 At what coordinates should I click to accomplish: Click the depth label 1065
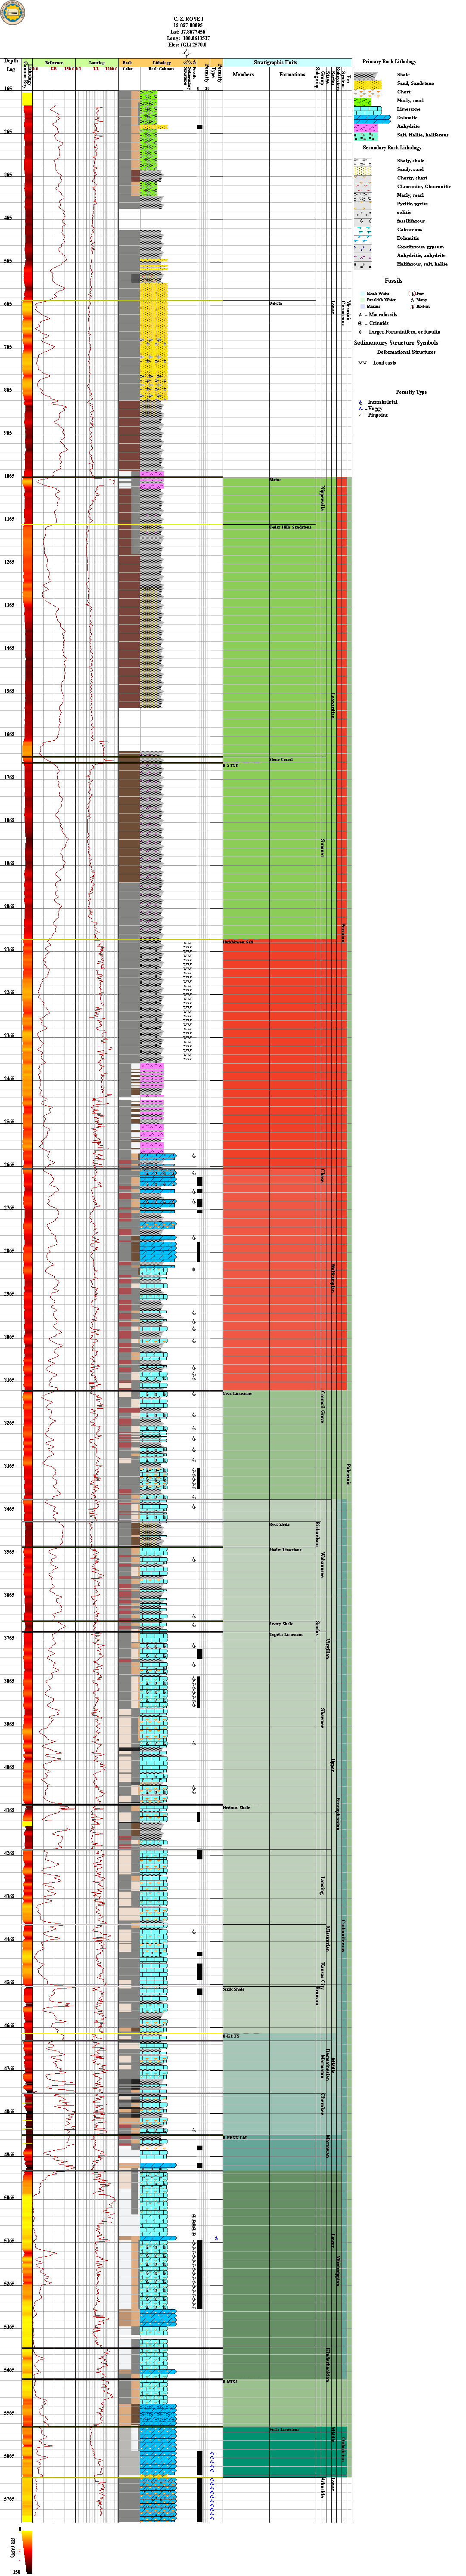[x=9, y=476]
